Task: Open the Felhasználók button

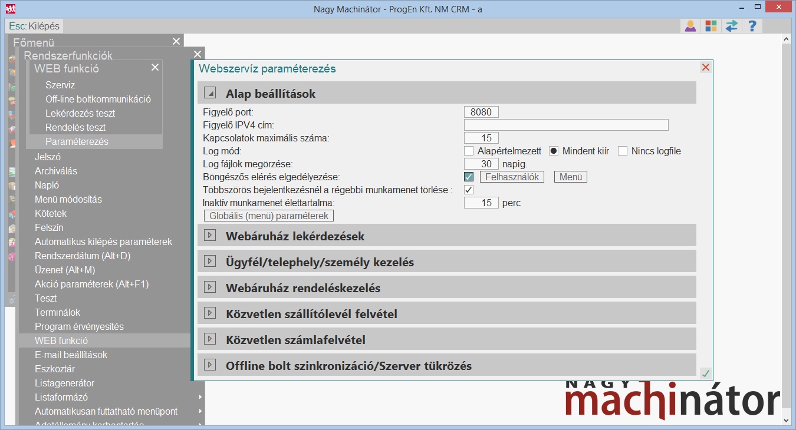Action: pyautogui.click(x=512, y=177)
